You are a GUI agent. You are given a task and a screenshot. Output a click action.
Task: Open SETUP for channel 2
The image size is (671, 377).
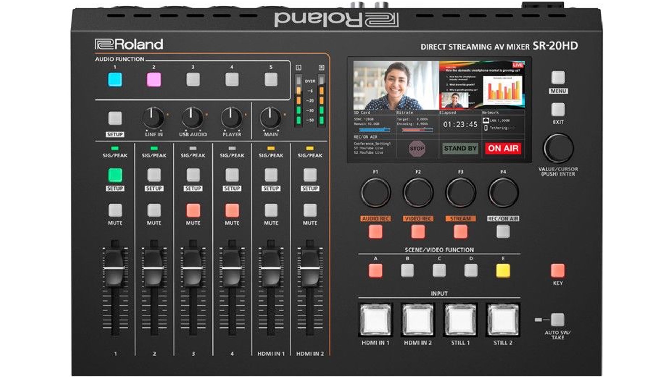coord(154,175)
